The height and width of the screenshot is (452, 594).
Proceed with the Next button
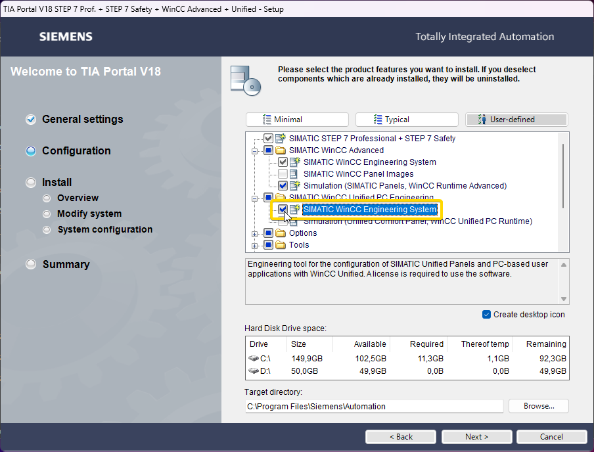[x=476, y=437]
